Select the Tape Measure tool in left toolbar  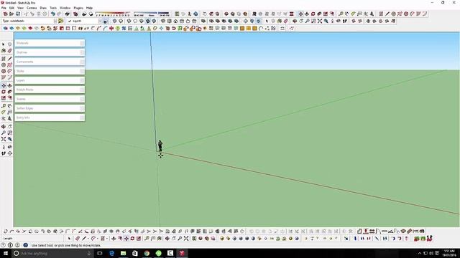point(4,106)
